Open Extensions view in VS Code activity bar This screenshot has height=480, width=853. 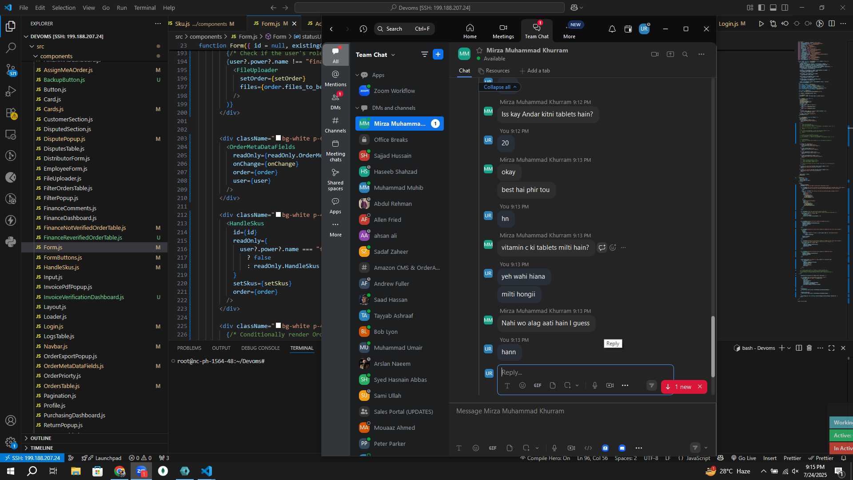(x=11, y=113)
